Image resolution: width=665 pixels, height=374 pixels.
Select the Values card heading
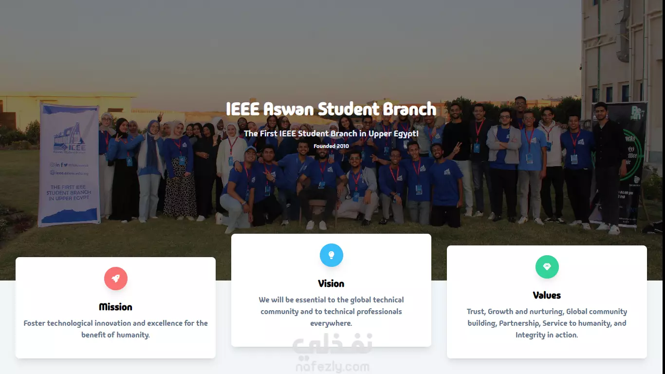tap(547, 295)
